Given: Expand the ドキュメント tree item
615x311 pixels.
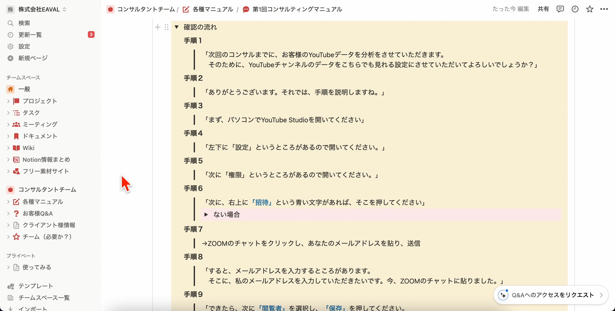Looking at the screenshot, I should click(x=8, y=136).
